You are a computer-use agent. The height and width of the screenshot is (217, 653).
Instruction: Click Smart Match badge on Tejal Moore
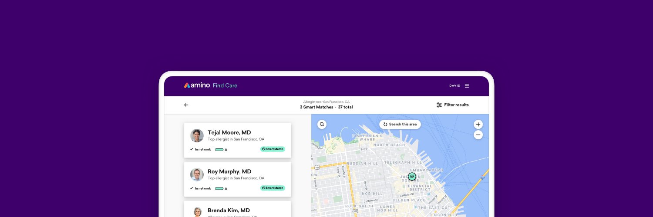pos(273,149)
